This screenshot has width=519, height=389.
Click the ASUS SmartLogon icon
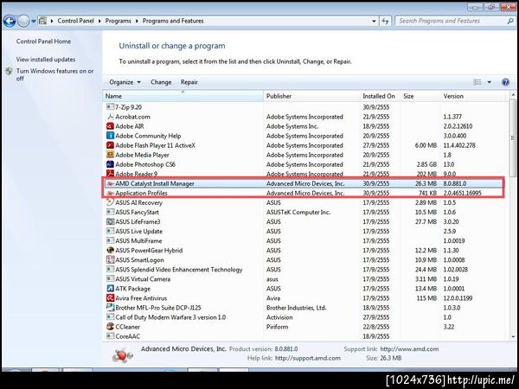pyautogui.click(x=110, y=259)
